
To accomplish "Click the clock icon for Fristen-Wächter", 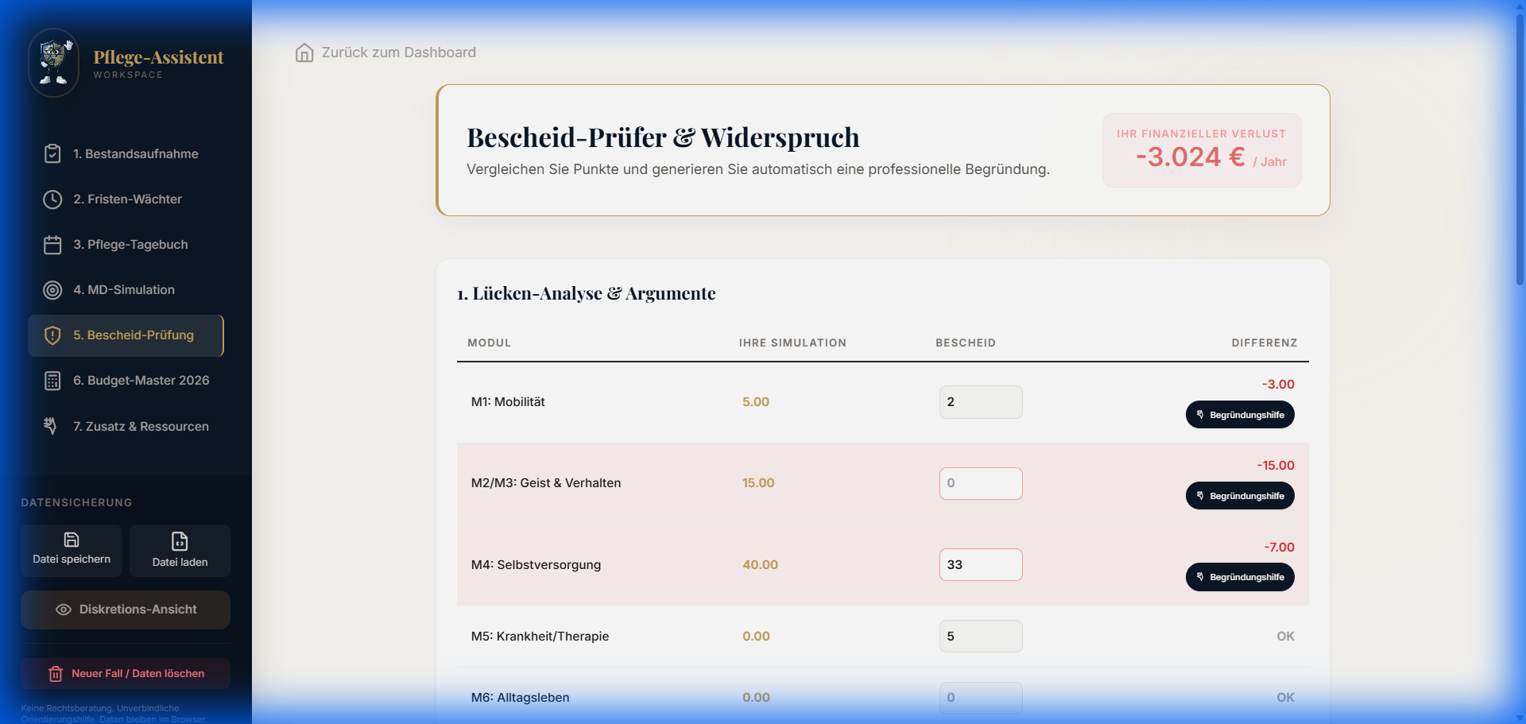I will (52, 199).
